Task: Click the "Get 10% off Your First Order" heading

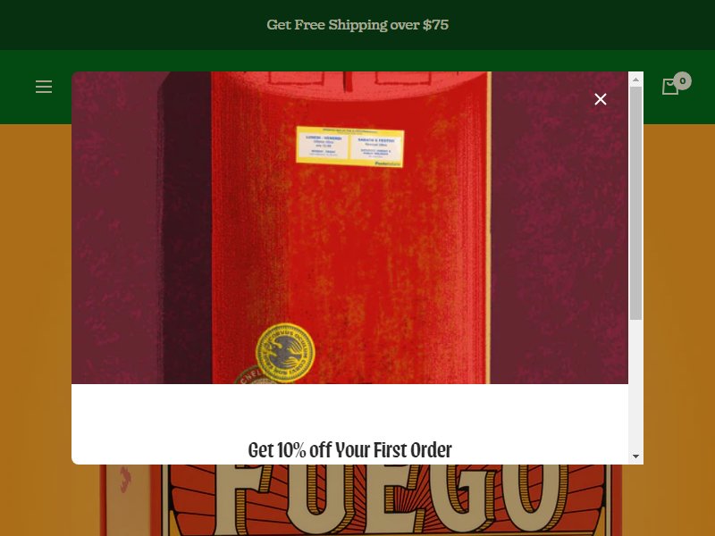Action: click(349, 450)
